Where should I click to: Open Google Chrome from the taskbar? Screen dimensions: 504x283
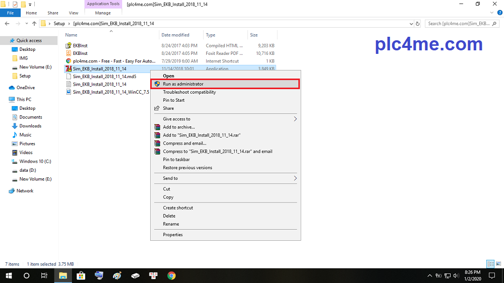171,275
